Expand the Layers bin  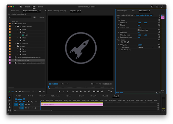click(18, 49)
